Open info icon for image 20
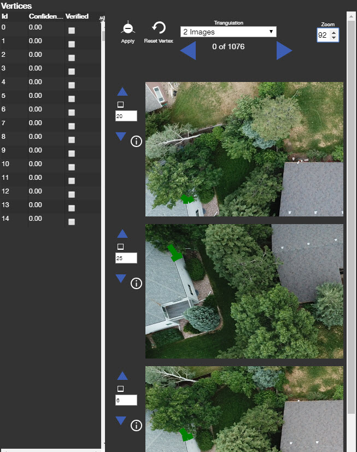The image size is (357, 452). click(137, 142)
